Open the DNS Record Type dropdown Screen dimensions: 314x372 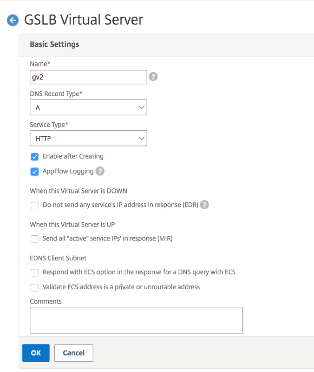pyautogui.click(x=88, y=107)
